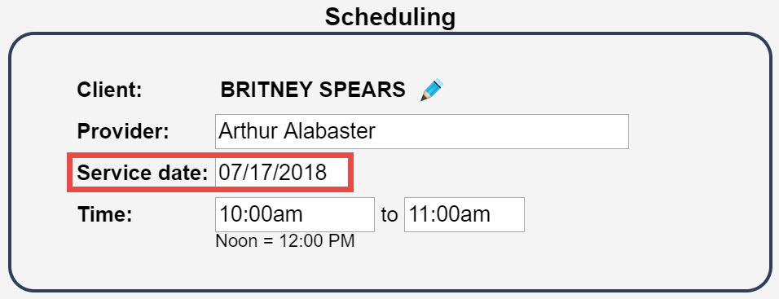
Task: Click the red outline around Service date
Action: click(210, 155)
